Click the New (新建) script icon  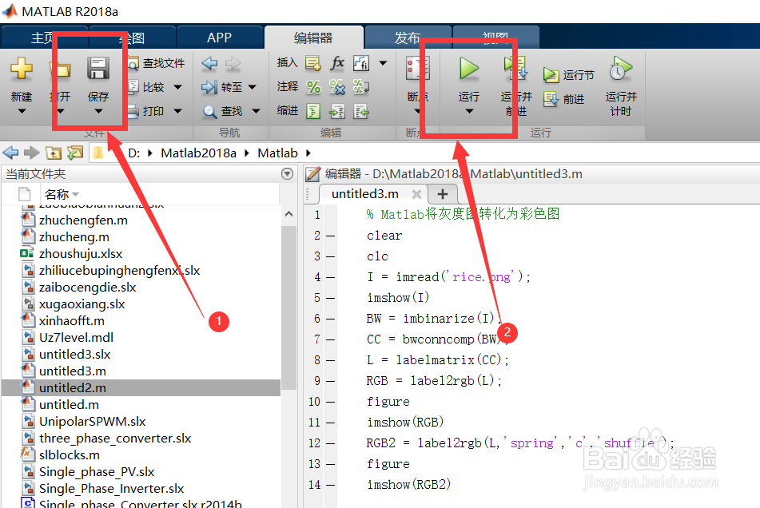click(x=22, y=68)
